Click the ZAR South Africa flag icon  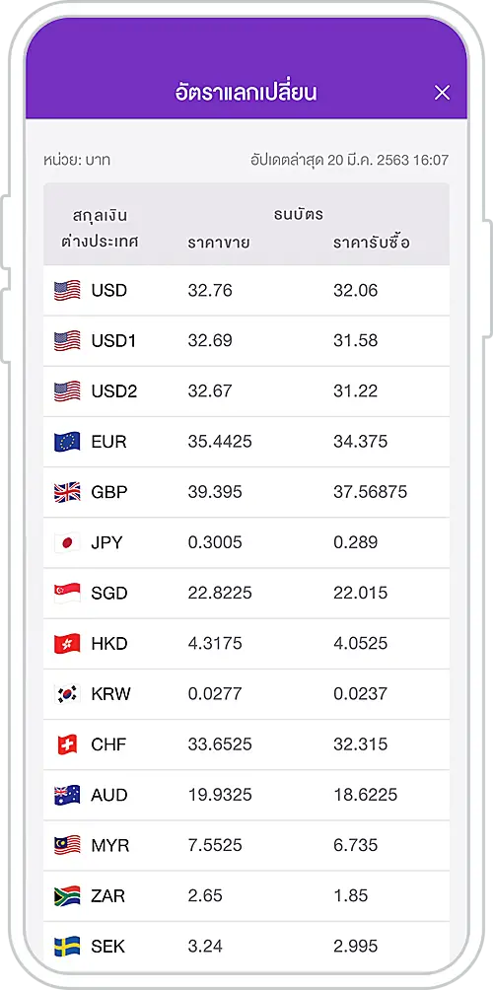(67, 895)
